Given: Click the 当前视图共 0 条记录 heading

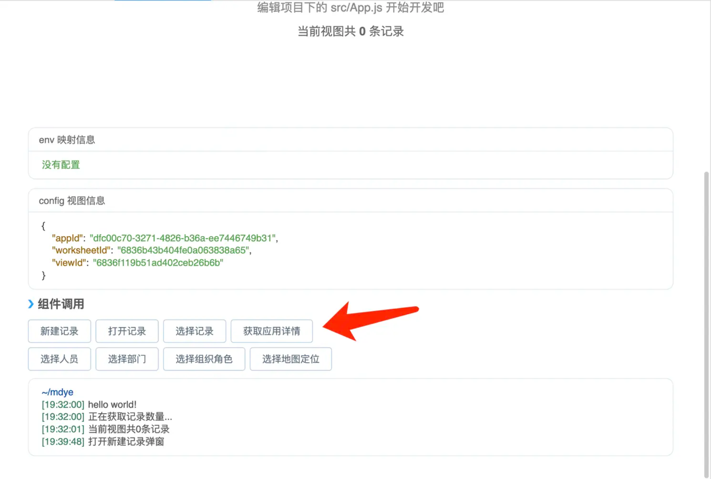Looking at the screenshot, I should tap(350, 31).
